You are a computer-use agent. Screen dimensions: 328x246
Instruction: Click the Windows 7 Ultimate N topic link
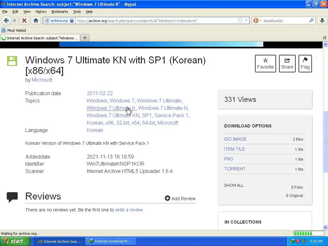point(163,108)
